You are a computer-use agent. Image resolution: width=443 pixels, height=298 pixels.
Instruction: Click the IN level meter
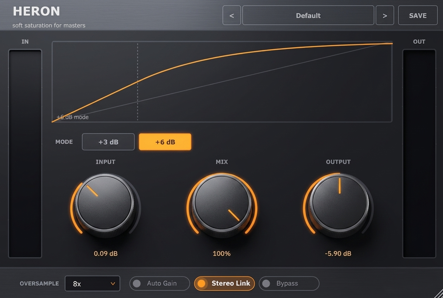25,154
